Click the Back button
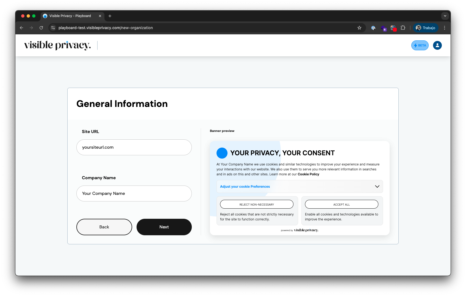The height and width of the screenshot is (296, 466). (104, 227)
